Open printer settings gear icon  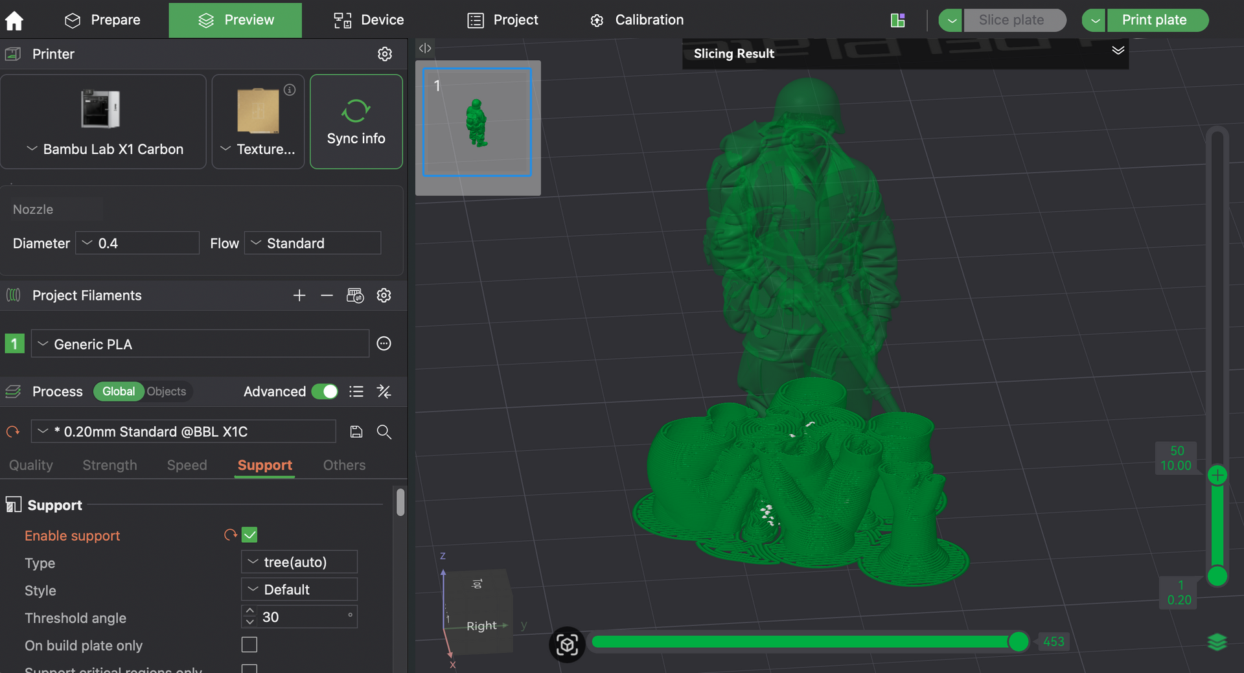click(385, 54)
